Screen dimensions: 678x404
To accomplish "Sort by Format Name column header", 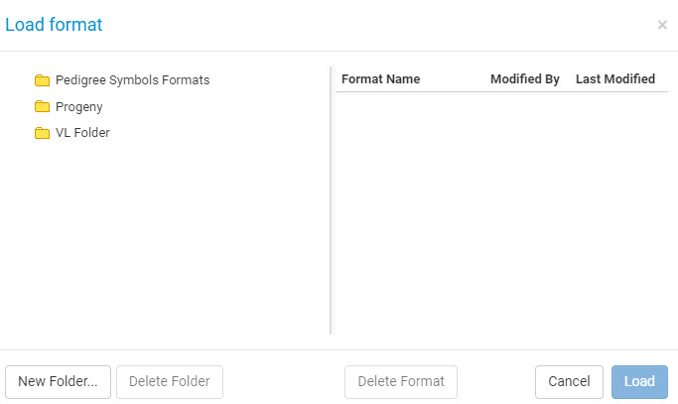I will [x=380, y=79].
